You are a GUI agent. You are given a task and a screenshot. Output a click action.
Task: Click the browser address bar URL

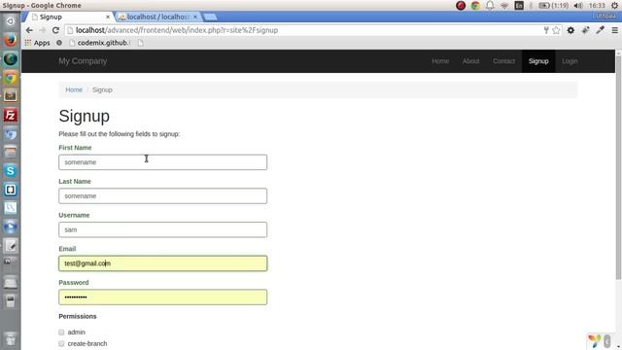[177, 30]
